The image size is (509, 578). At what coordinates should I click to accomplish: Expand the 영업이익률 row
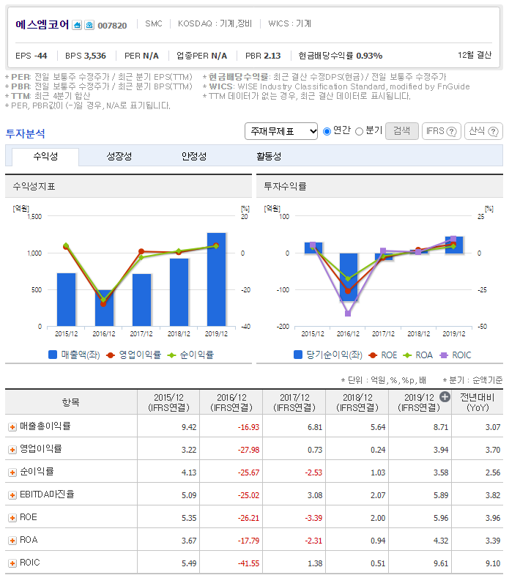tap(12, 450)
